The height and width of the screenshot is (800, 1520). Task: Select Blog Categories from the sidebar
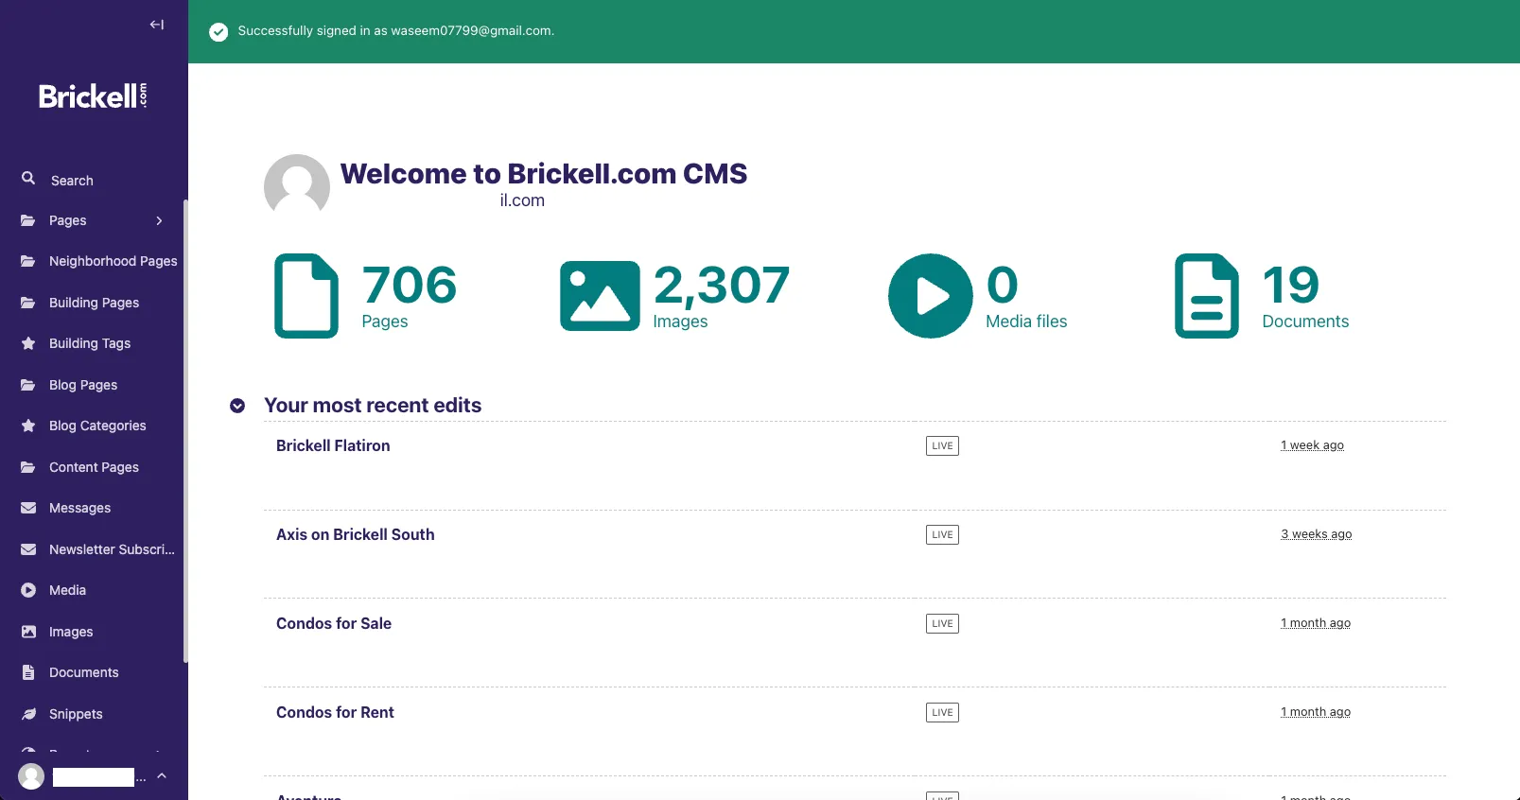click(97, 426)
